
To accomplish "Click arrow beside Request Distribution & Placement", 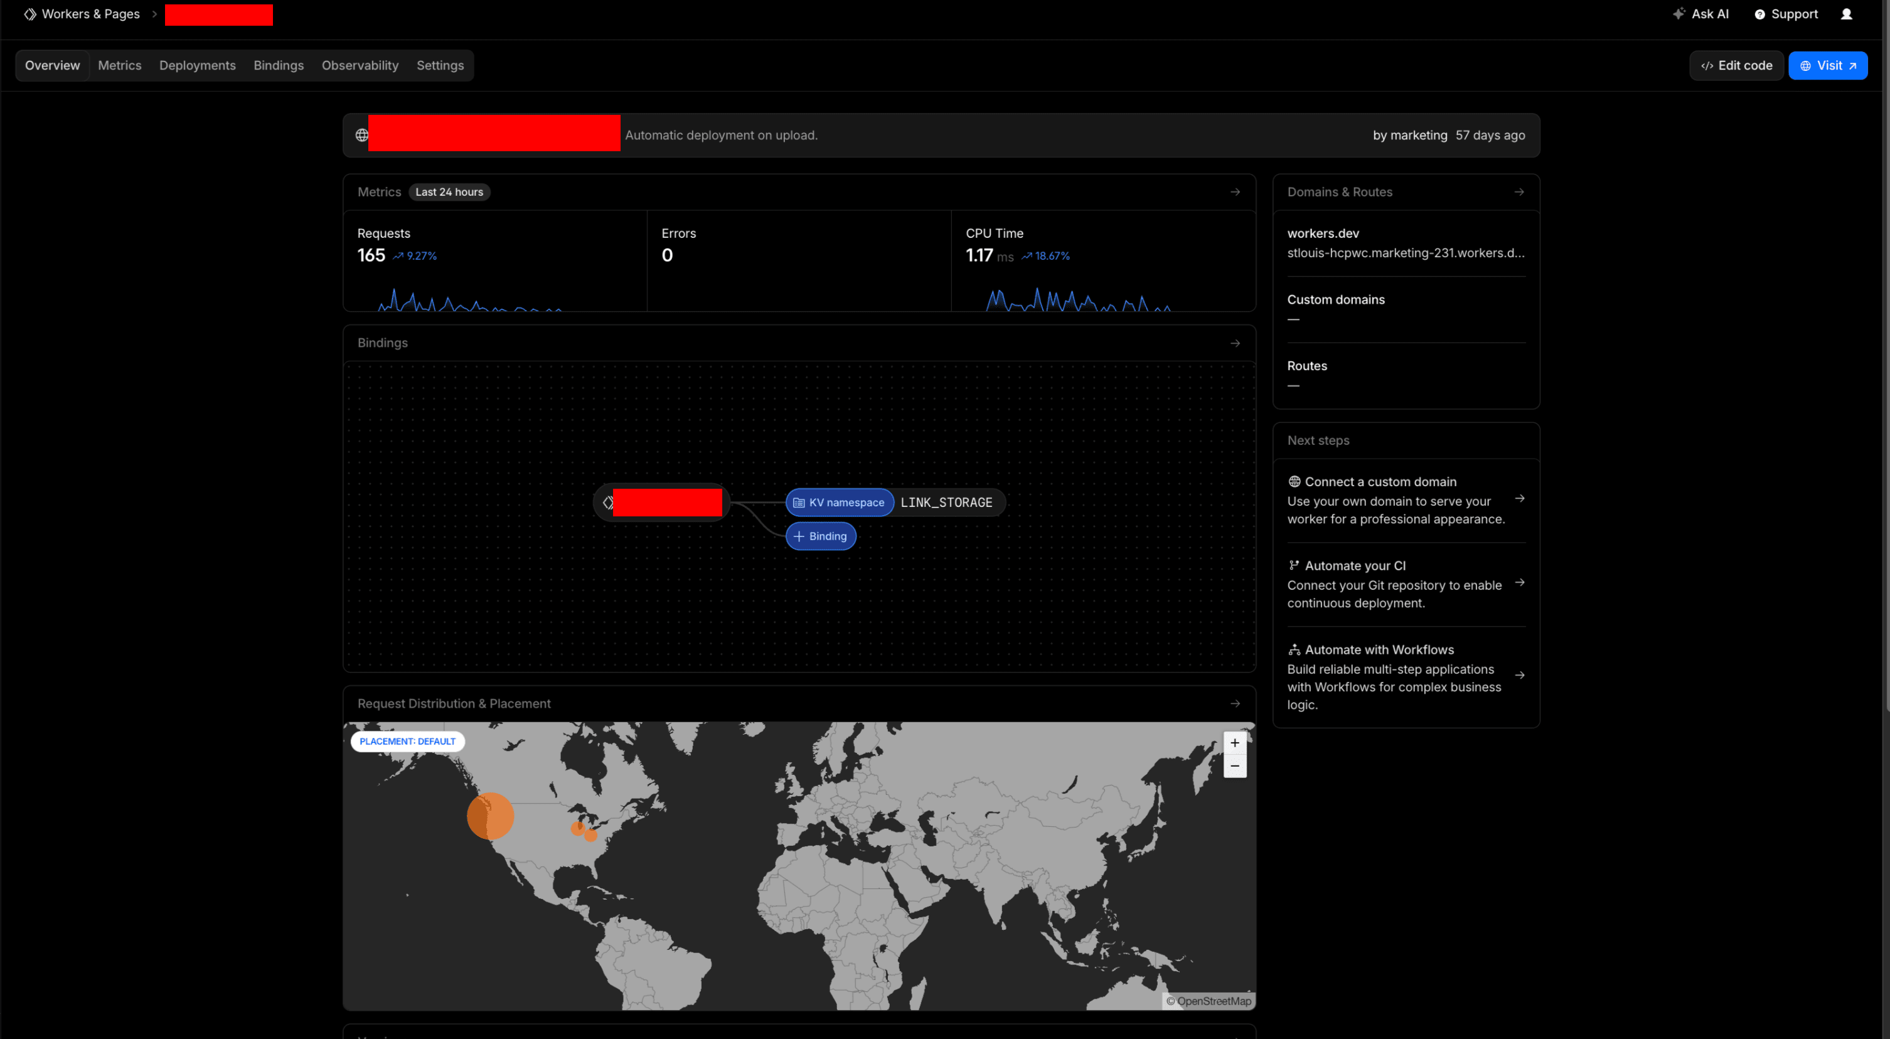I will [x=1236, y=704].
